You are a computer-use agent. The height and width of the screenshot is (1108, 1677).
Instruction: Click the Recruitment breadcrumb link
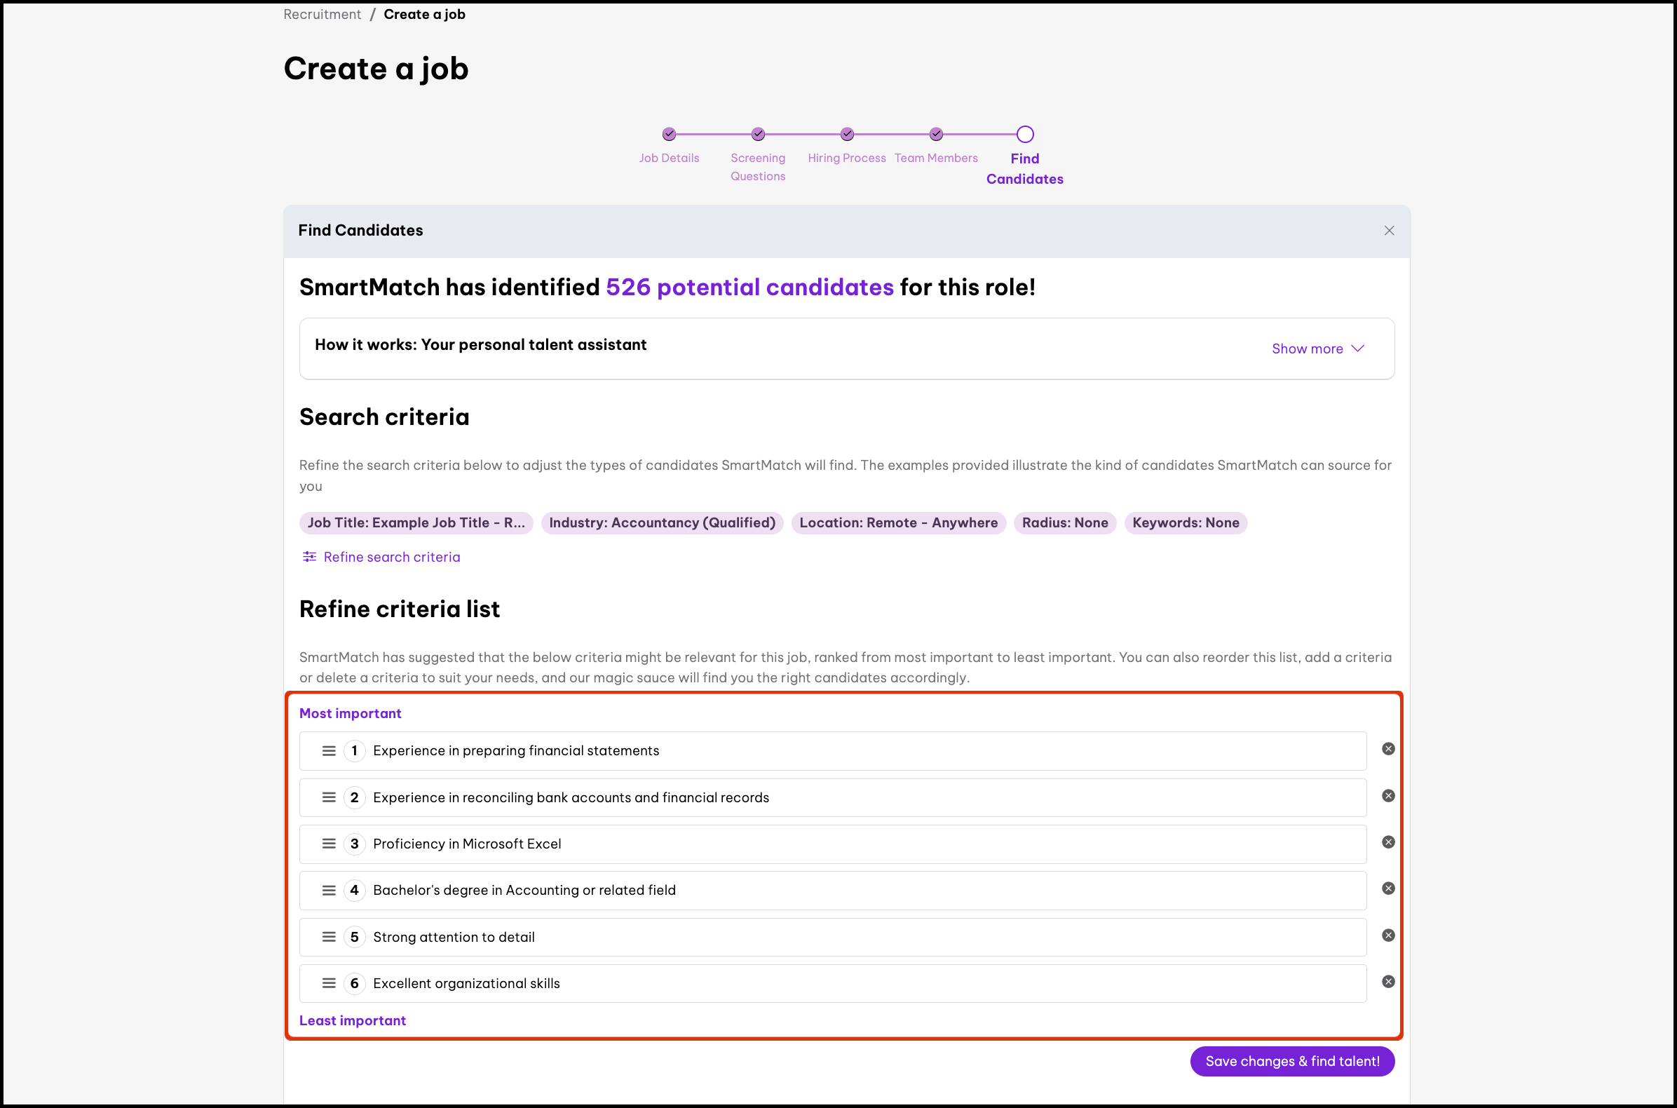click(x=321, y=14)
